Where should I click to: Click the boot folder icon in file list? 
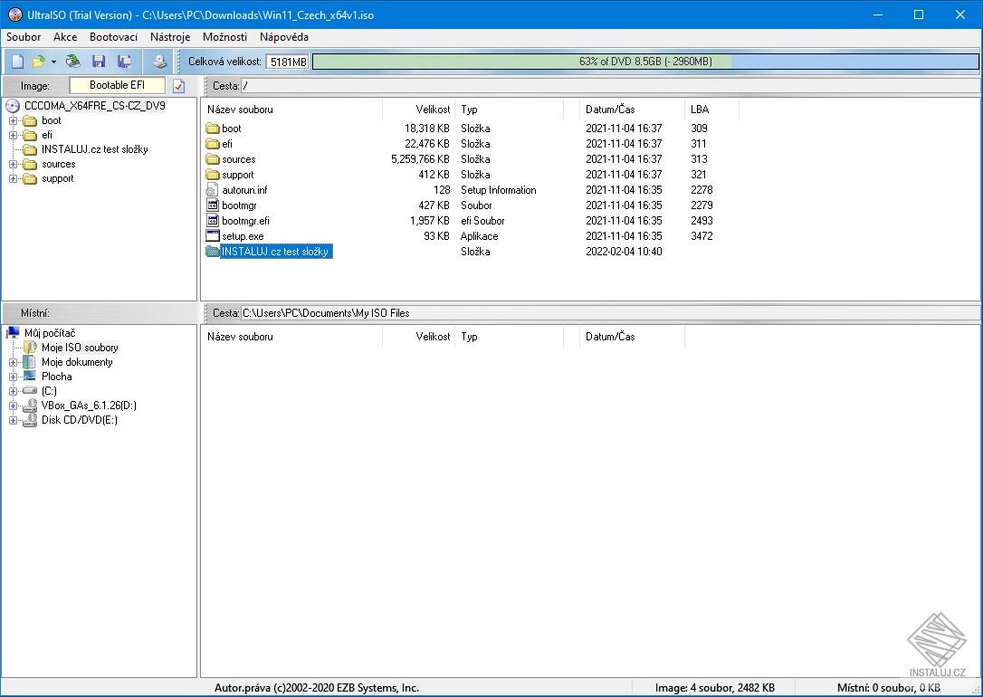coord(213,129)
